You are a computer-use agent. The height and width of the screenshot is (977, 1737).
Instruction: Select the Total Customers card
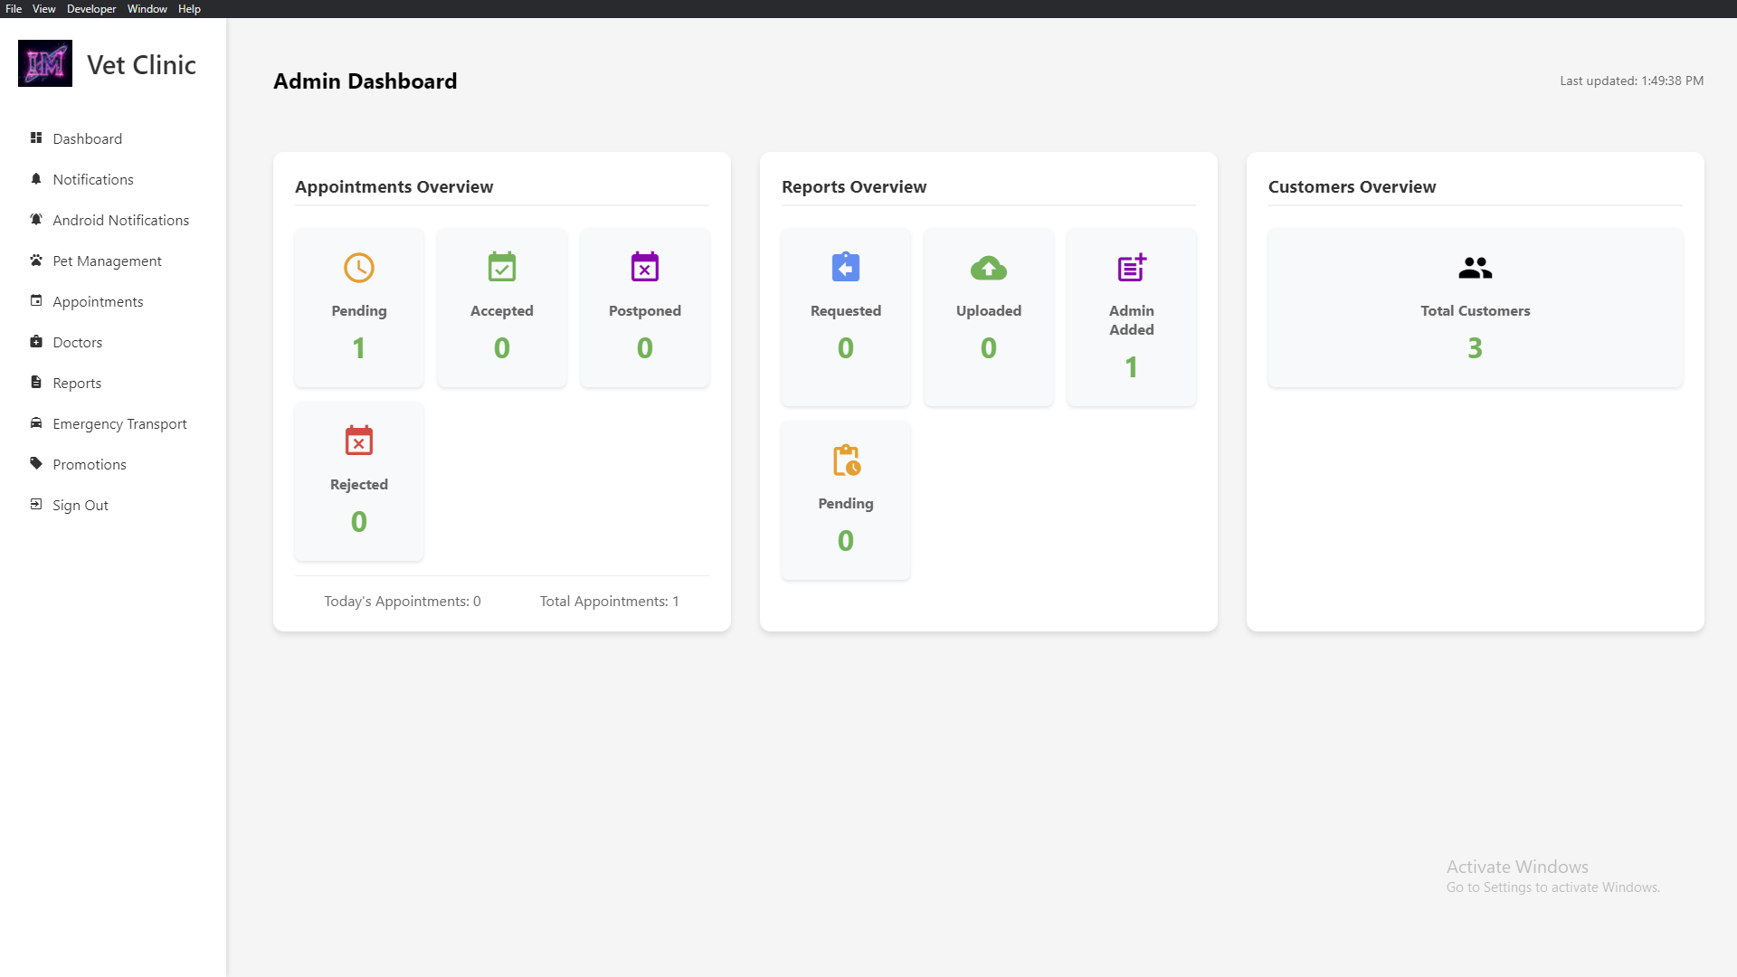[1476, 308]
